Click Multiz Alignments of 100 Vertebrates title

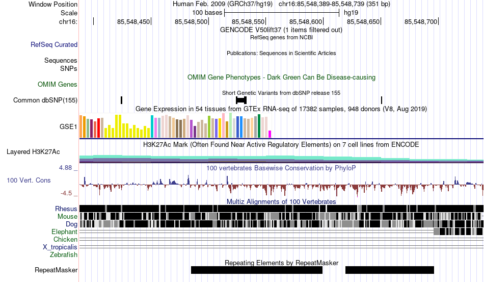281,202
